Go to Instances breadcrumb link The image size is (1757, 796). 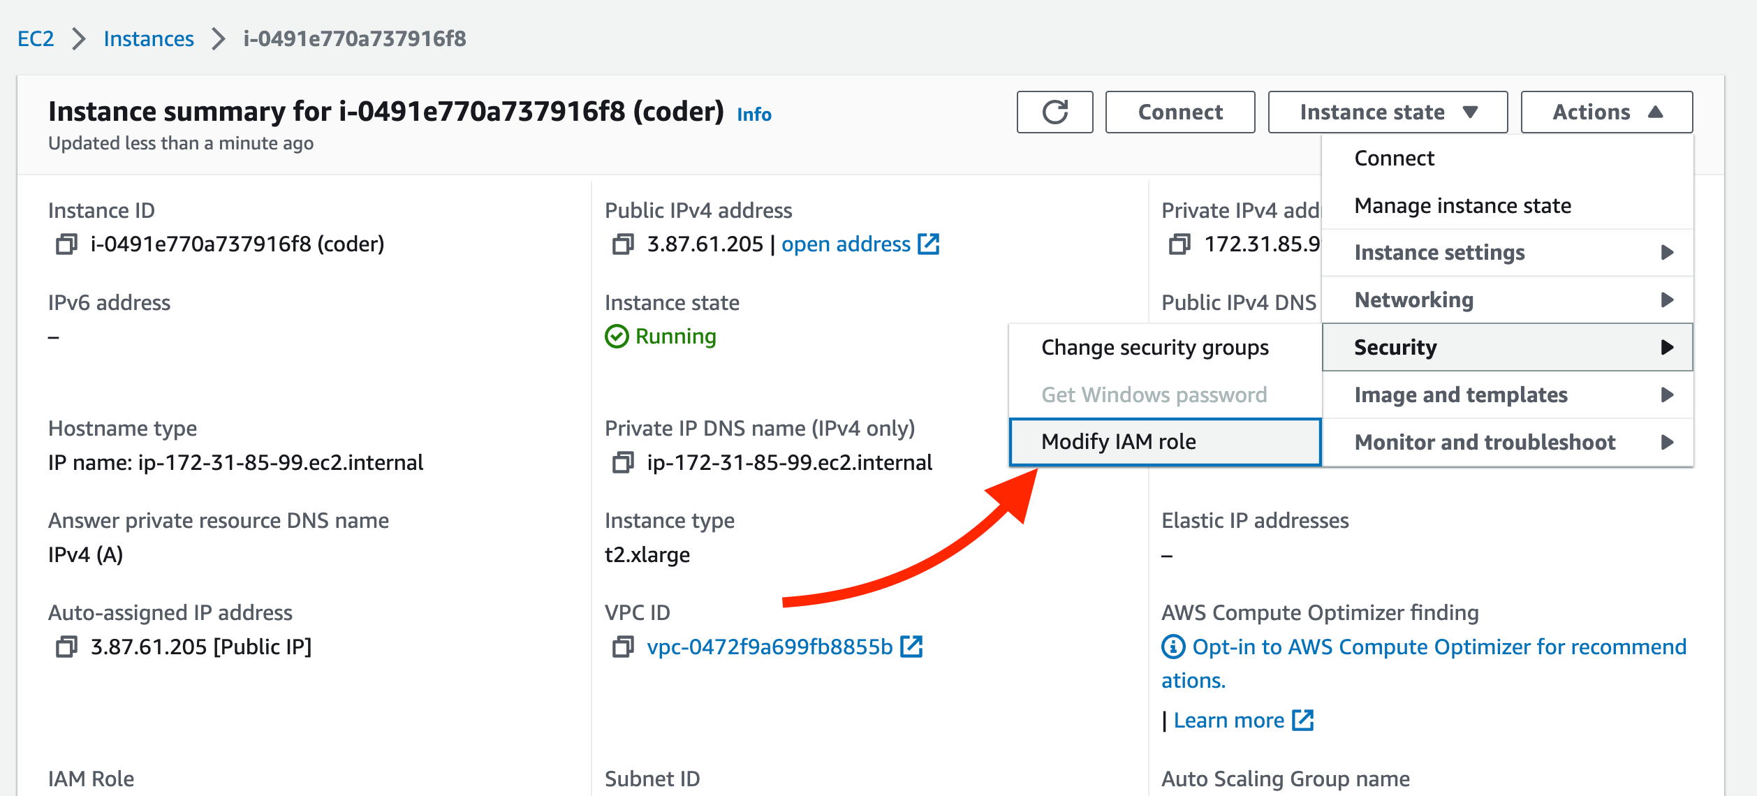point(149,38)
